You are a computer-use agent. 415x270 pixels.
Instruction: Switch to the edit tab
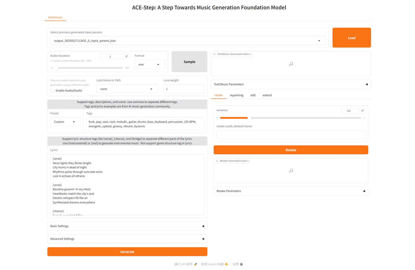tap(253, 95)
